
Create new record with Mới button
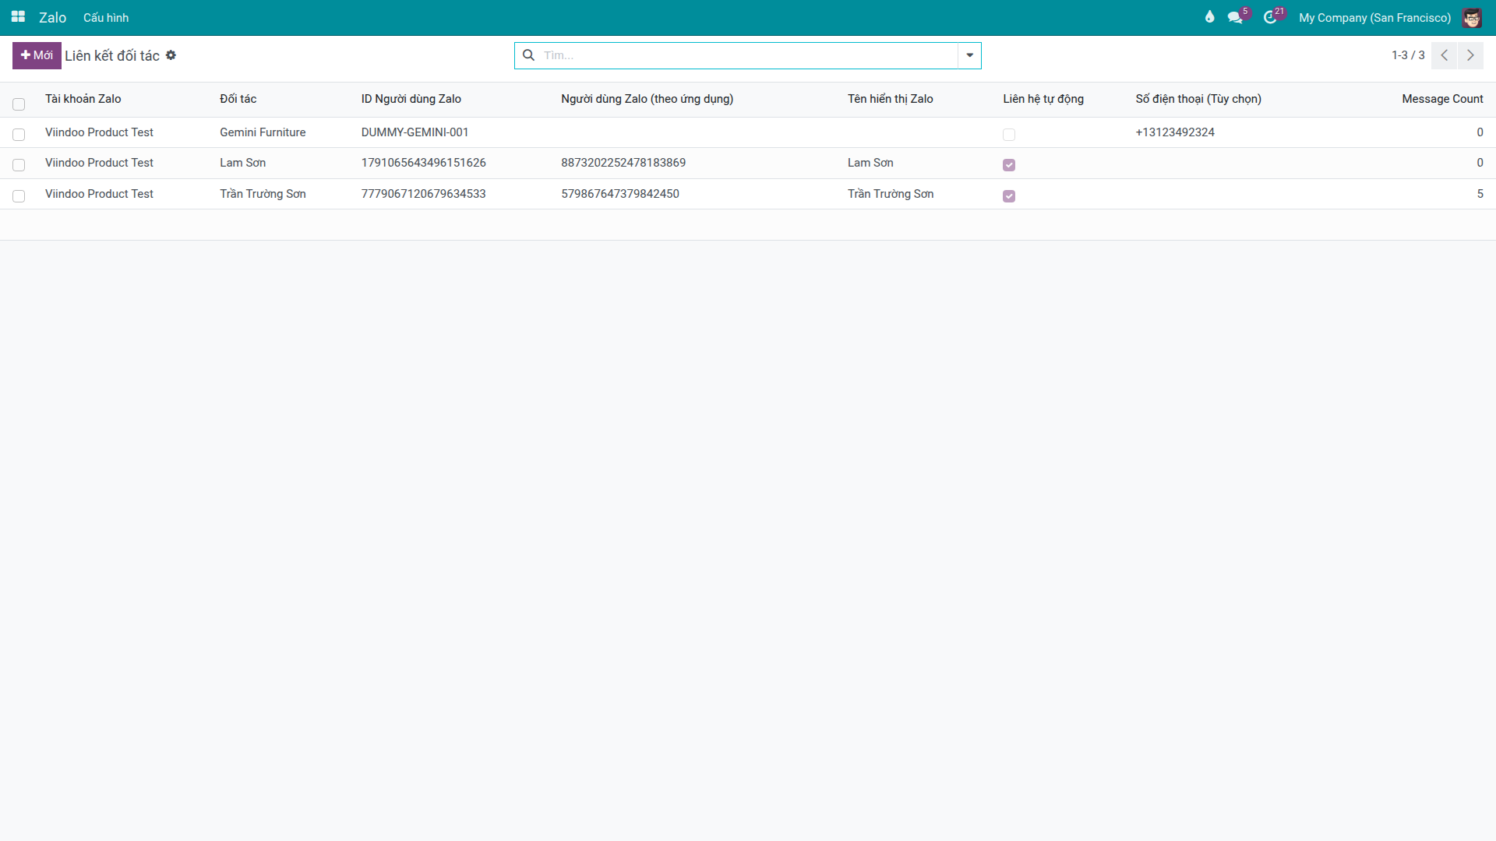37,55
